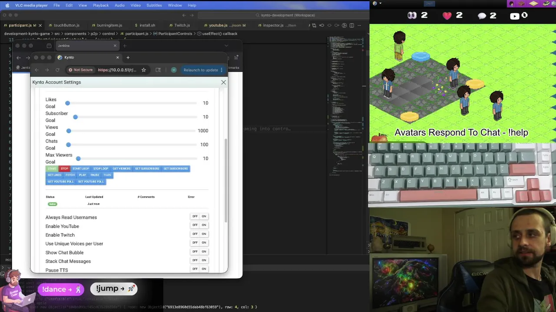Open the Playback menu

(x=101, y=5)
